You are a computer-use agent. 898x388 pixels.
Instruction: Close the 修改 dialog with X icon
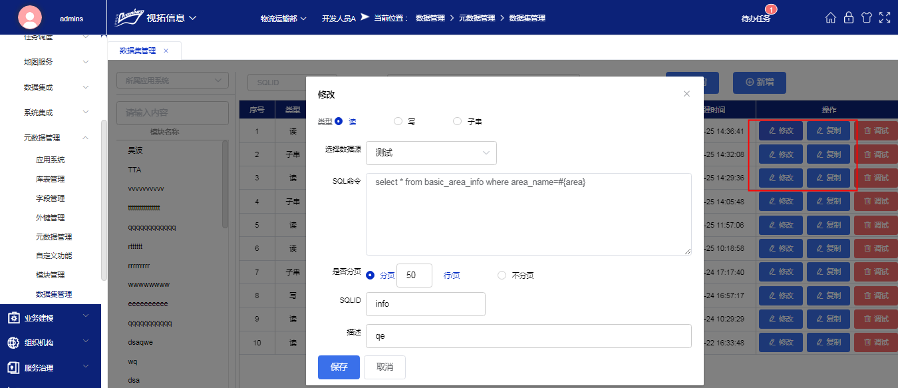coord(686,94)
